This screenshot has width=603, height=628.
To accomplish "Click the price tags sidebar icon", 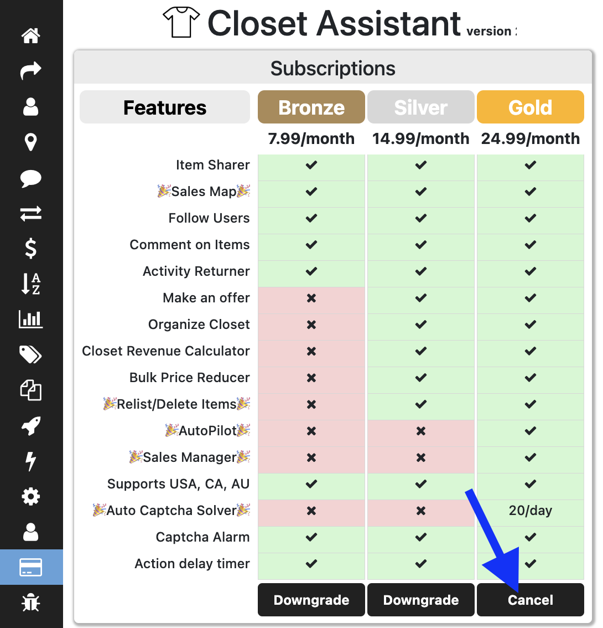I will [x=31, y=354].
